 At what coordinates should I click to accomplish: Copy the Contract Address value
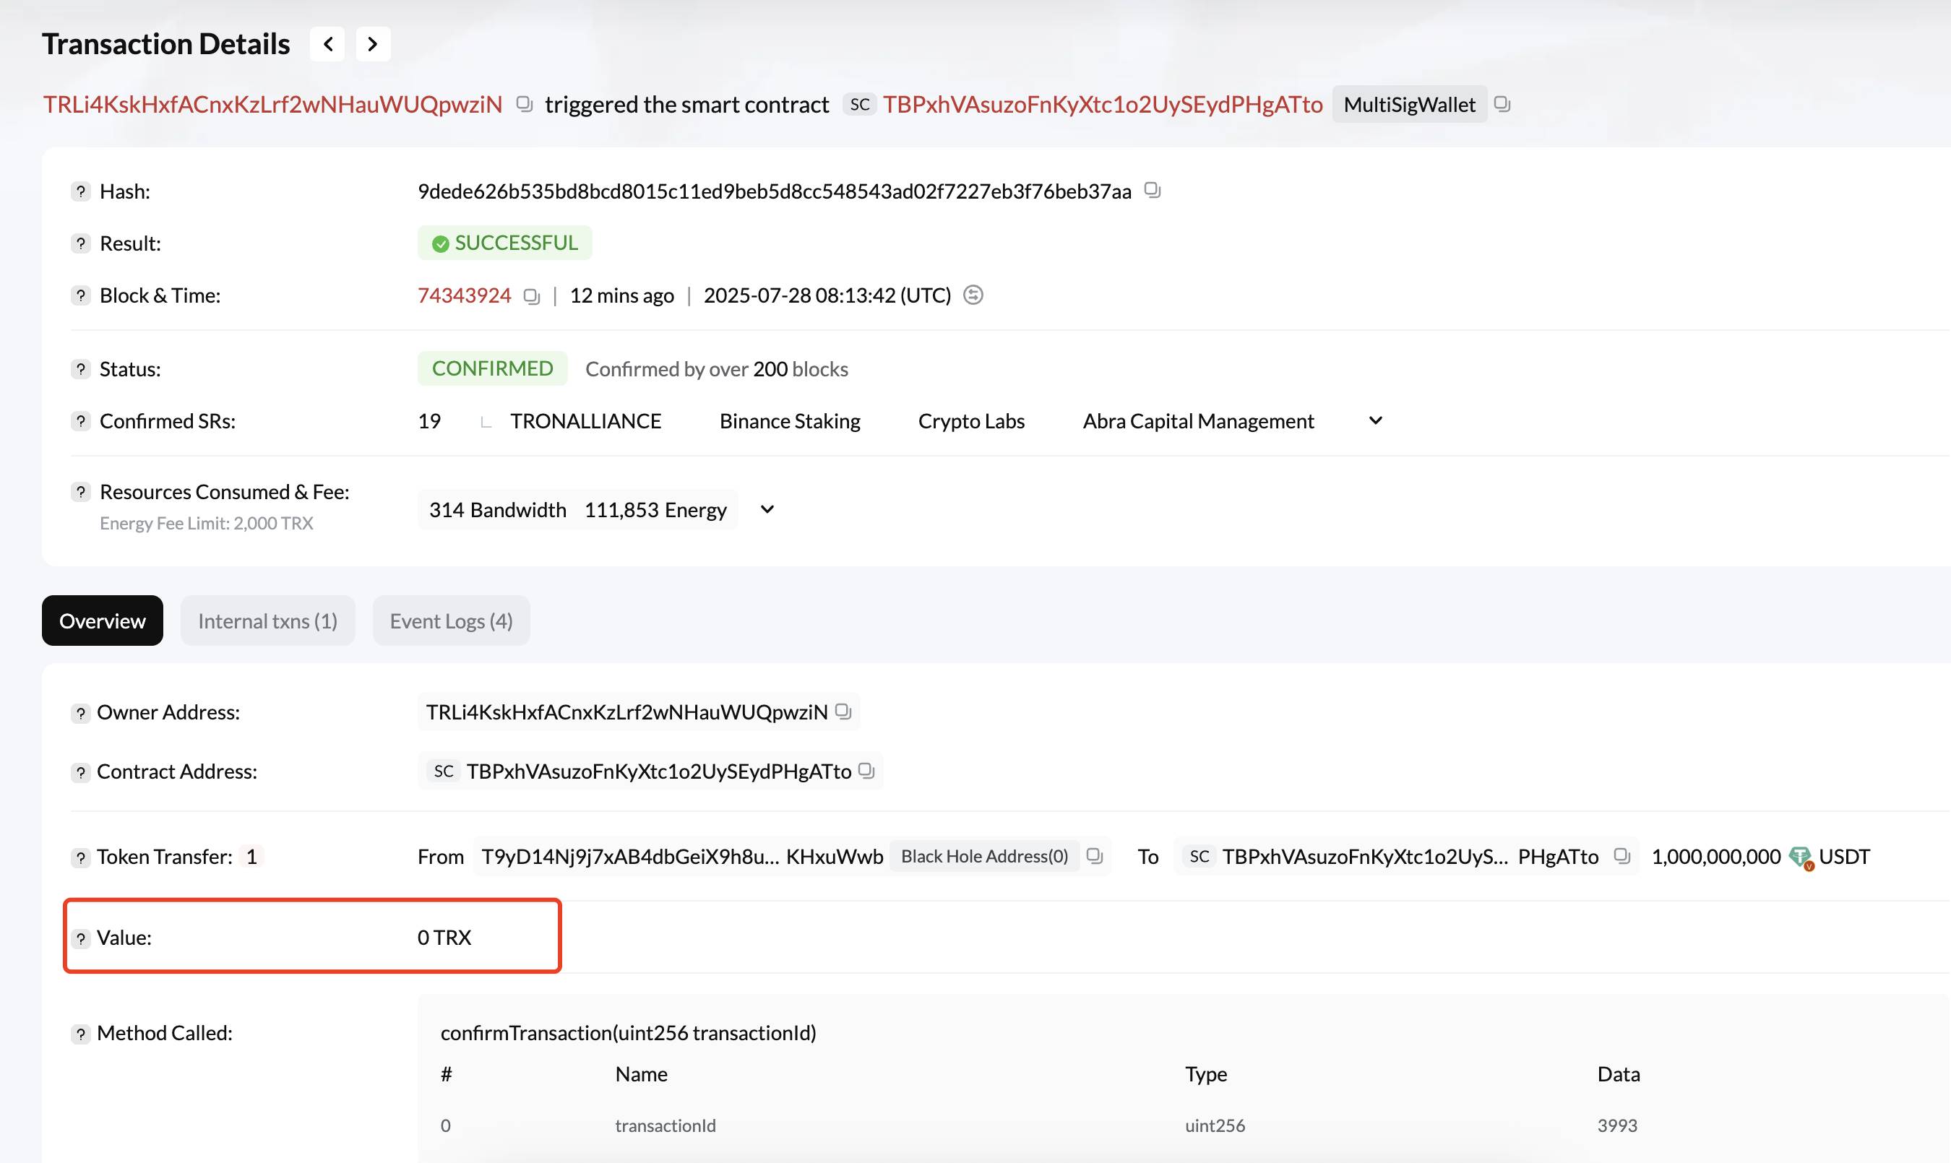click(866, 771)
